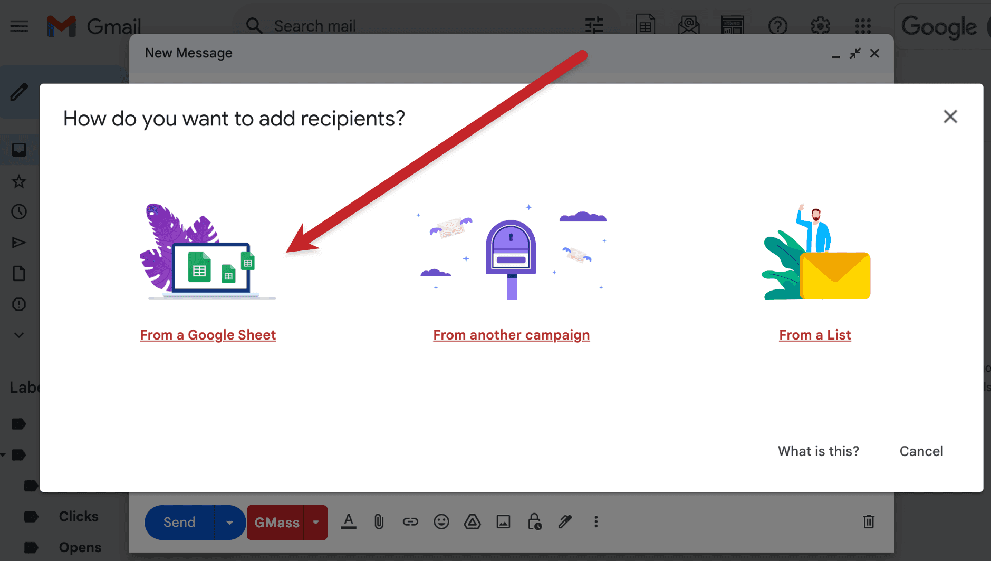
Task: Insert a signature with the pen icon
Action: click(x=565, y=522)
